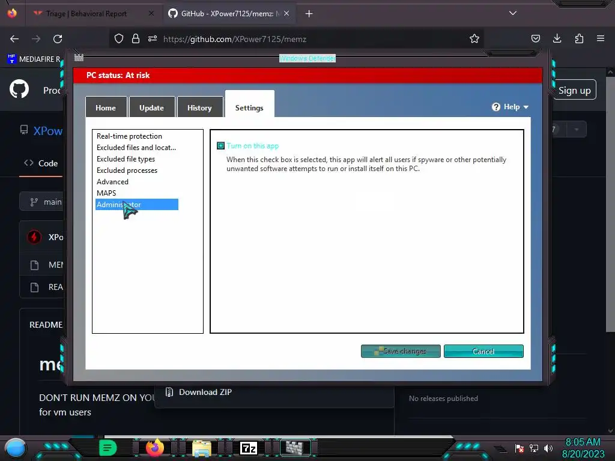Click the Save changes button
The width and height of the screenshot is (615, 461).
tap(401, 351)
